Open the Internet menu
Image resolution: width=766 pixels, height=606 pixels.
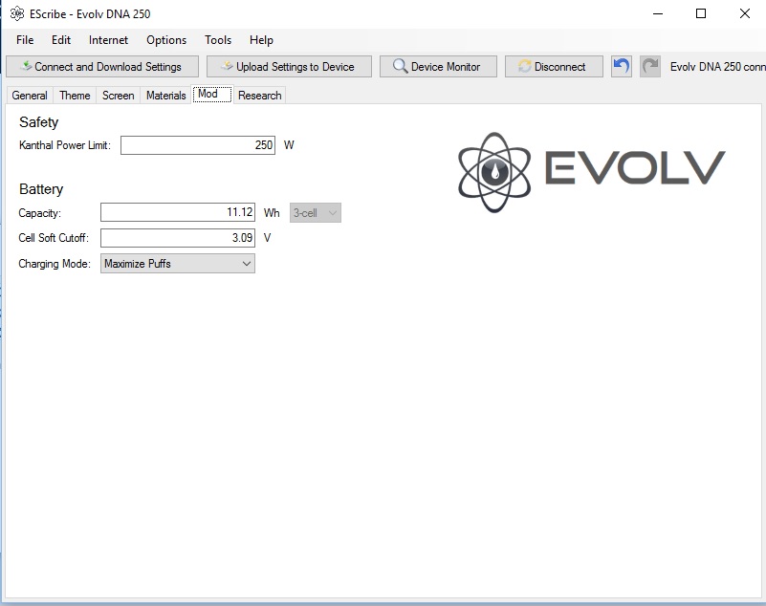point(108,40)
